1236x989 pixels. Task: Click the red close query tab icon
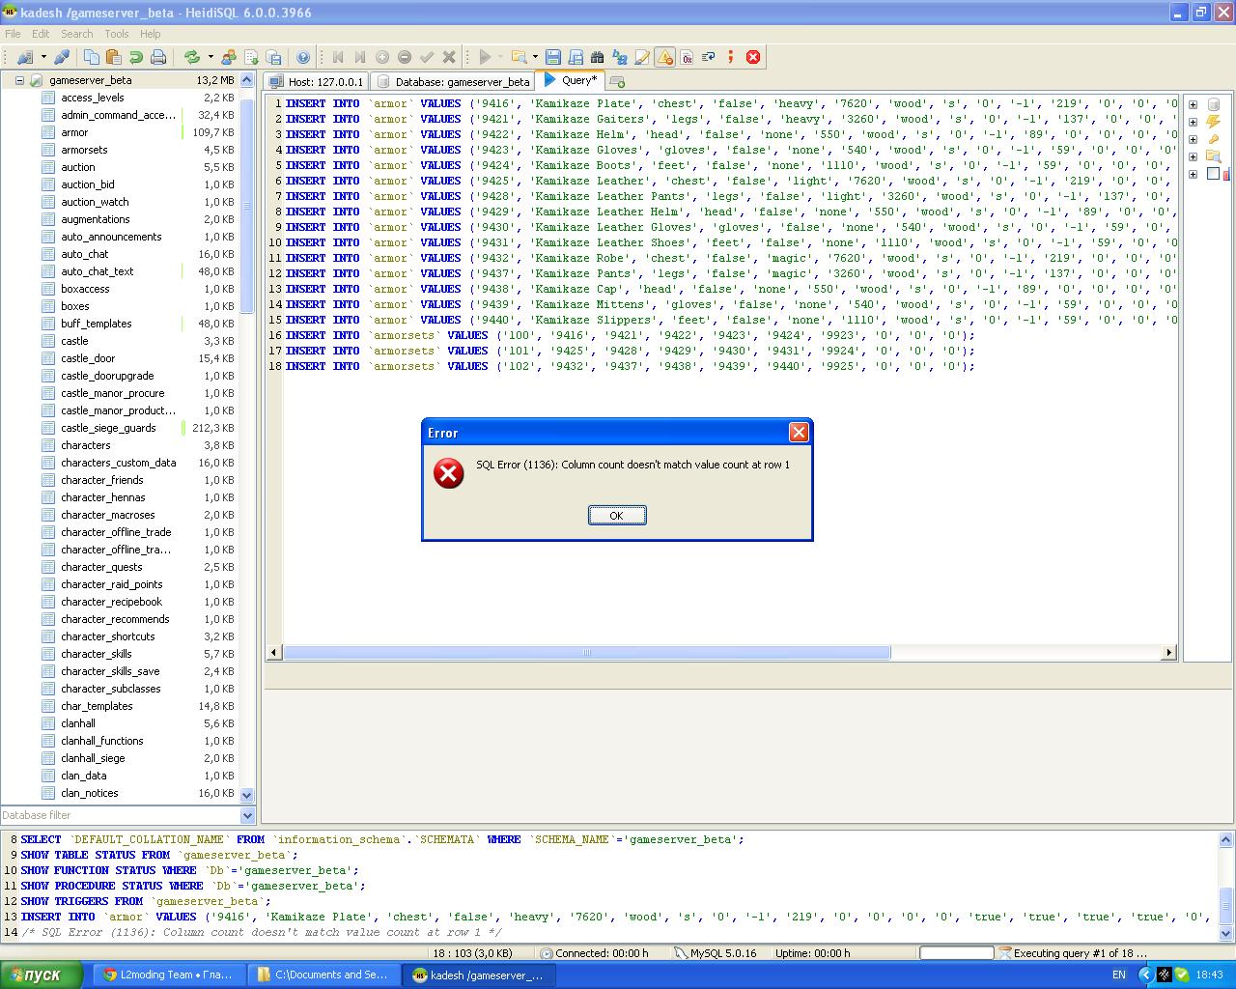[x=753, y=57]
